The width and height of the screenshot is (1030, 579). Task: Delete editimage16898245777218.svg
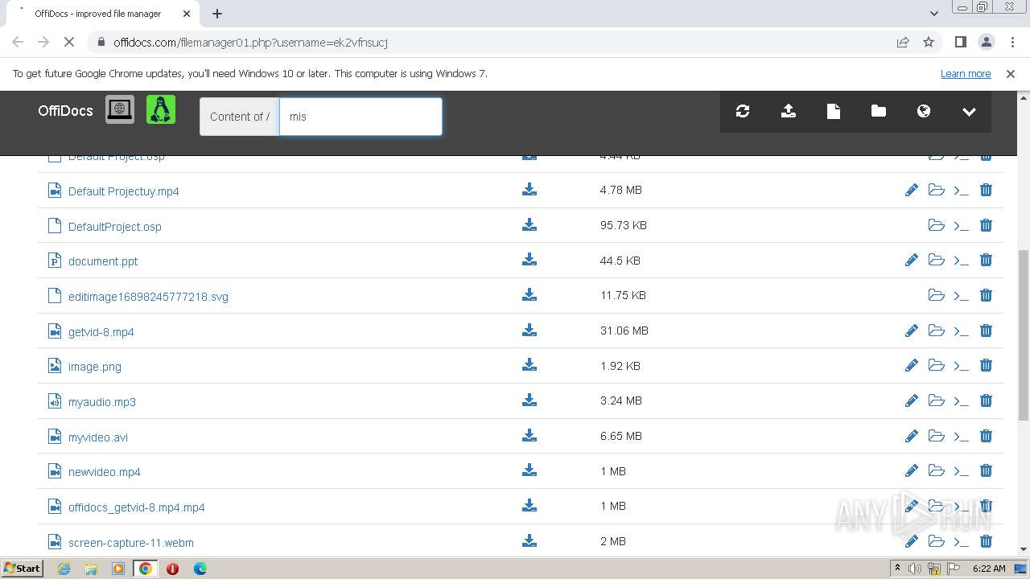point(986,295)
